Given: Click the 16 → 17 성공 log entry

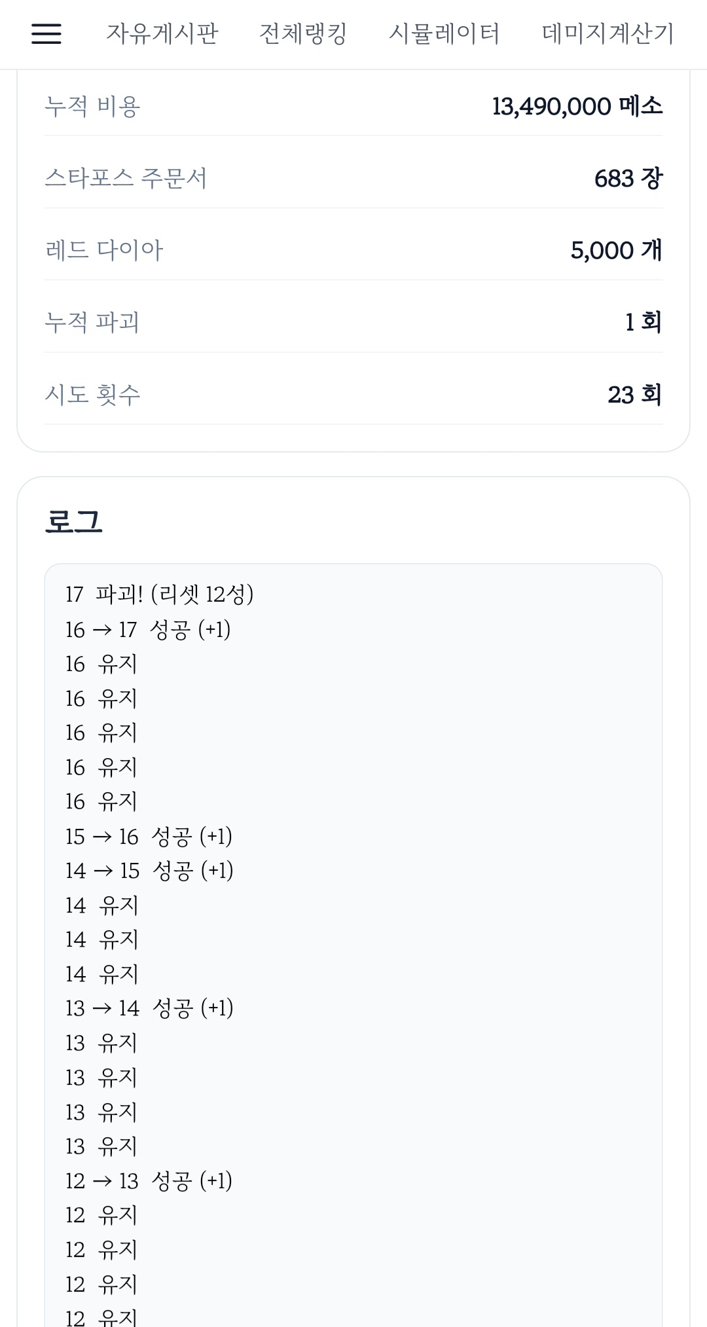Looking at the screenshot, I should click(x=148, y=630).
